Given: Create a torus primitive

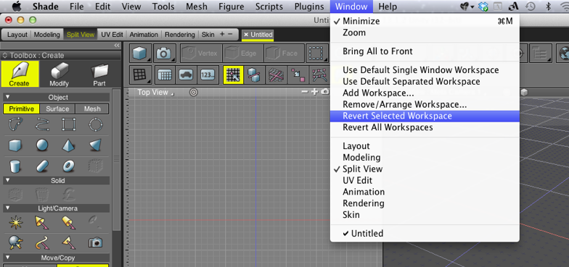Looking at the screenshot, I should [67, 166].
